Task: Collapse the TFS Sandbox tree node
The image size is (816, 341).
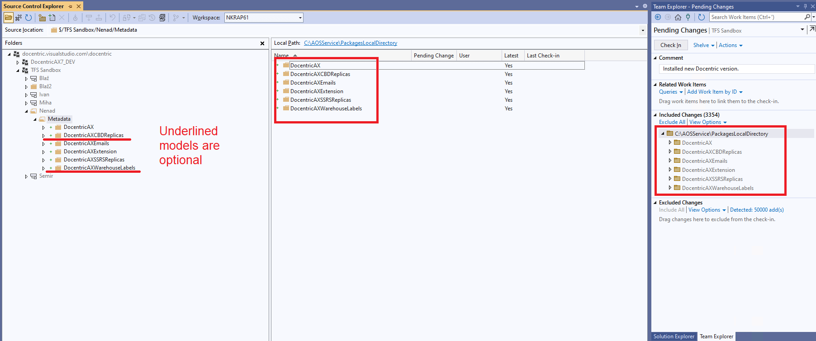Action: tap(18, 71)
